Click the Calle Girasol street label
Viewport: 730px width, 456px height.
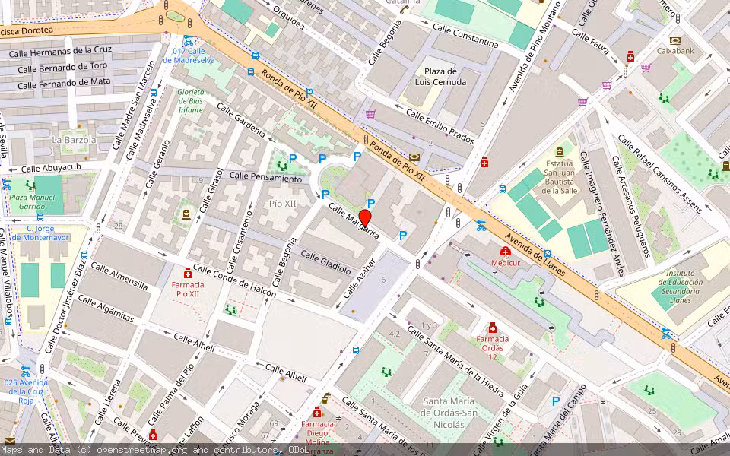(212, 190)
